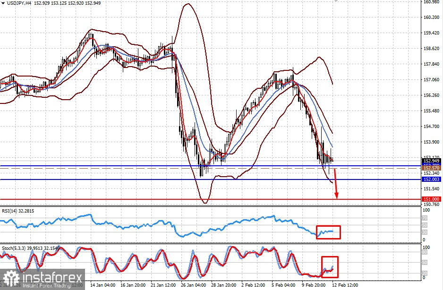Click the 153.900 price axis label

tap(431, 142)
